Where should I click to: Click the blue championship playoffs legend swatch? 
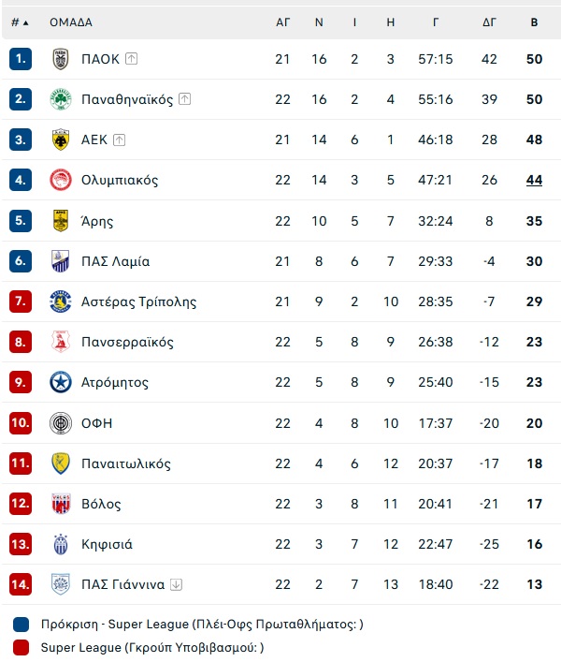[x=22, y=624]
